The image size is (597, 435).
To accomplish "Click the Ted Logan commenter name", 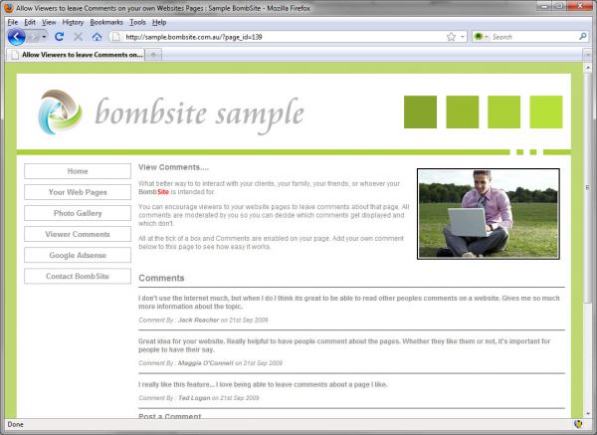I will click(x=194, y=397).
